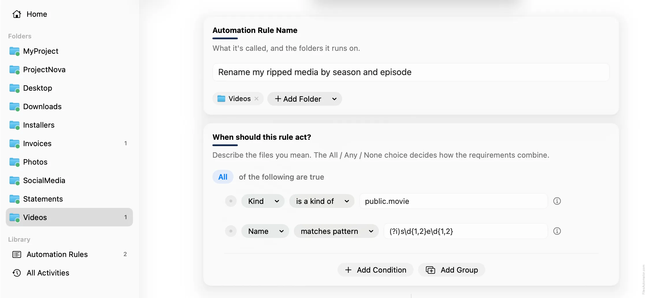Click the Add Folder button
This screenshot has height=298, width=649.
pyautogui.click(x=298, y=99)
